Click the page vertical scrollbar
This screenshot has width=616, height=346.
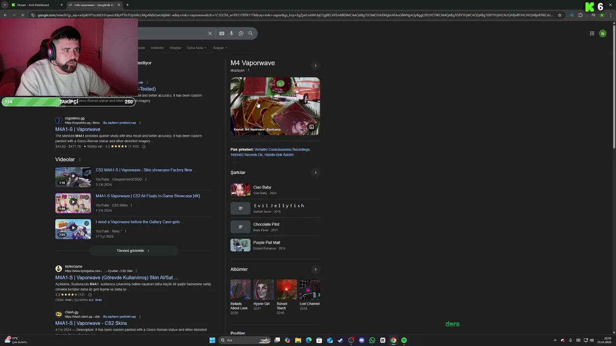tap(613, 86)
